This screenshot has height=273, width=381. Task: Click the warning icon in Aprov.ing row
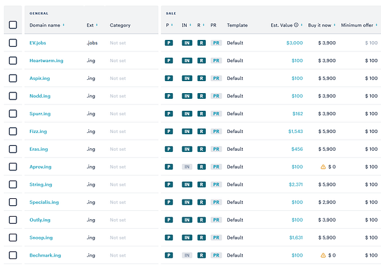coord(323,167)
